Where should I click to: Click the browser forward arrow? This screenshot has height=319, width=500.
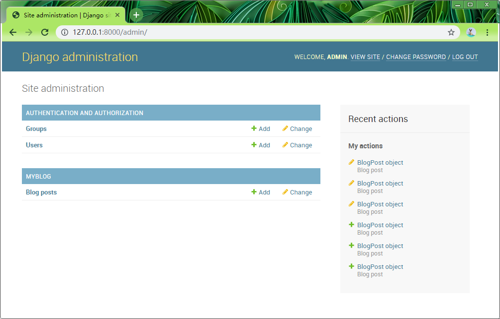[x=29, y=32]
